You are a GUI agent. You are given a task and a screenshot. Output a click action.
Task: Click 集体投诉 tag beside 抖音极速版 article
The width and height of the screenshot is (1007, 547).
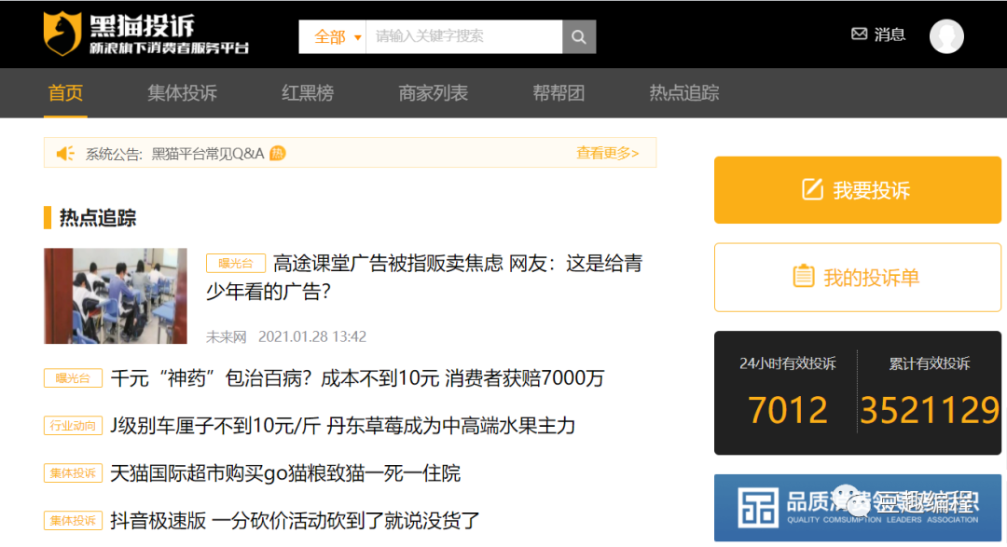coord(74,521)
